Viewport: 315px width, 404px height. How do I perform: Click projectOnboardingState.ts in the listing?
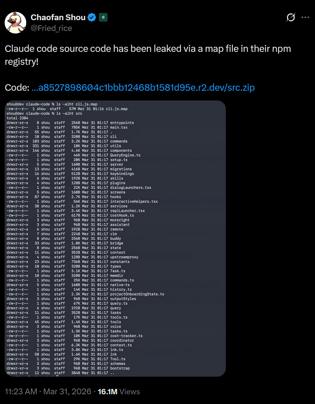click(x=137, y=294)
